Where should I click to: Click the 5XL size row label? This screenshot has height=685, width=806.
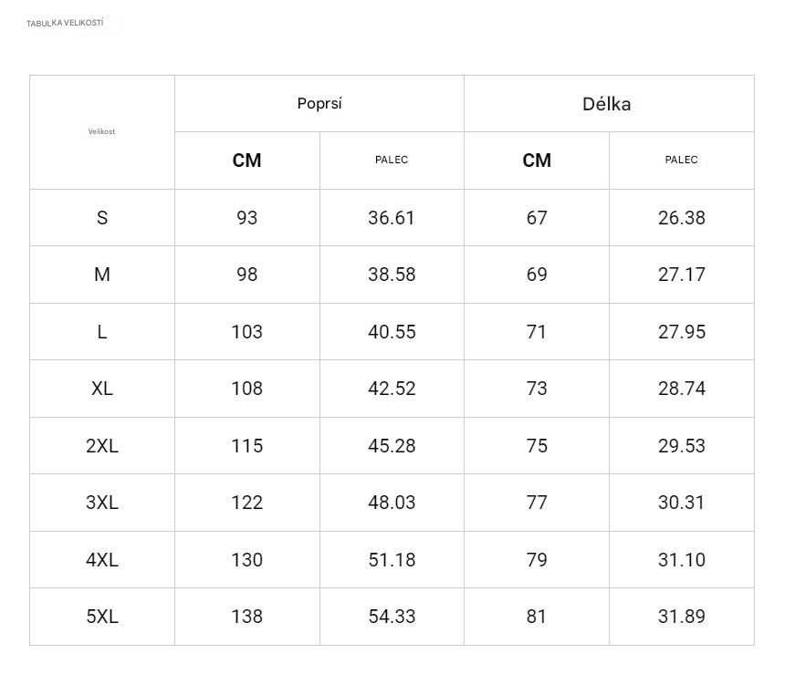coord(102,617)
